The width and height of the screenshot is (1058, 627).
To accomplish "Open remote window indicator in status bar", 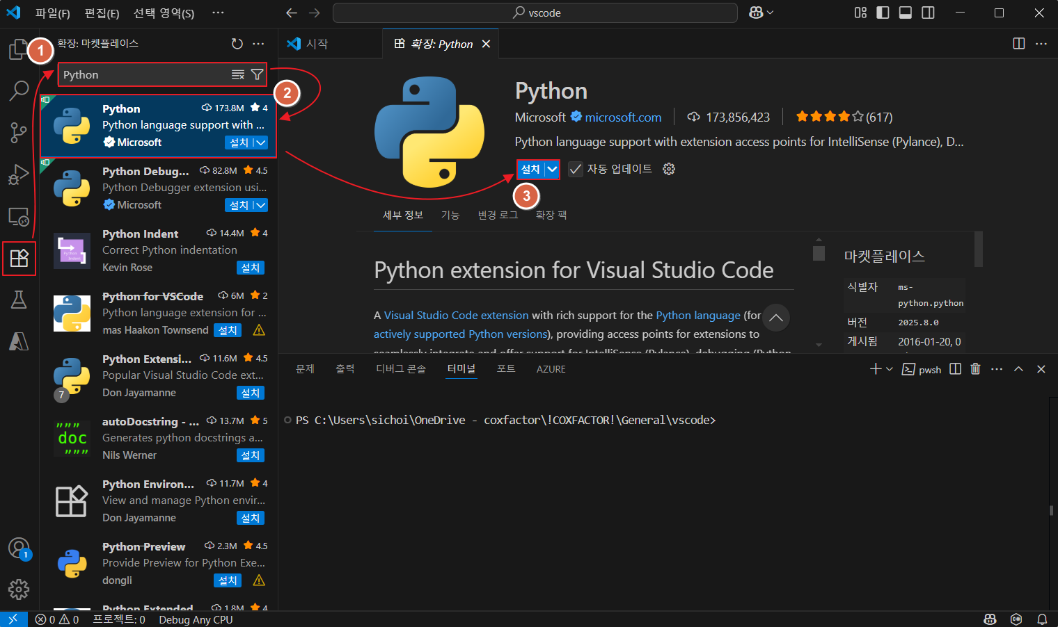I will [13, 619].
